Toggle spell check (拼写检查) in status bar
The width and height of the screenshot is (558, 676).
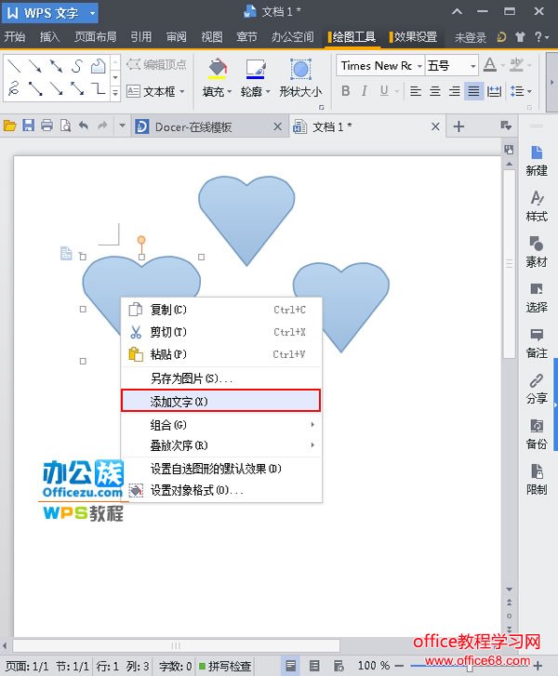(223, 666)
